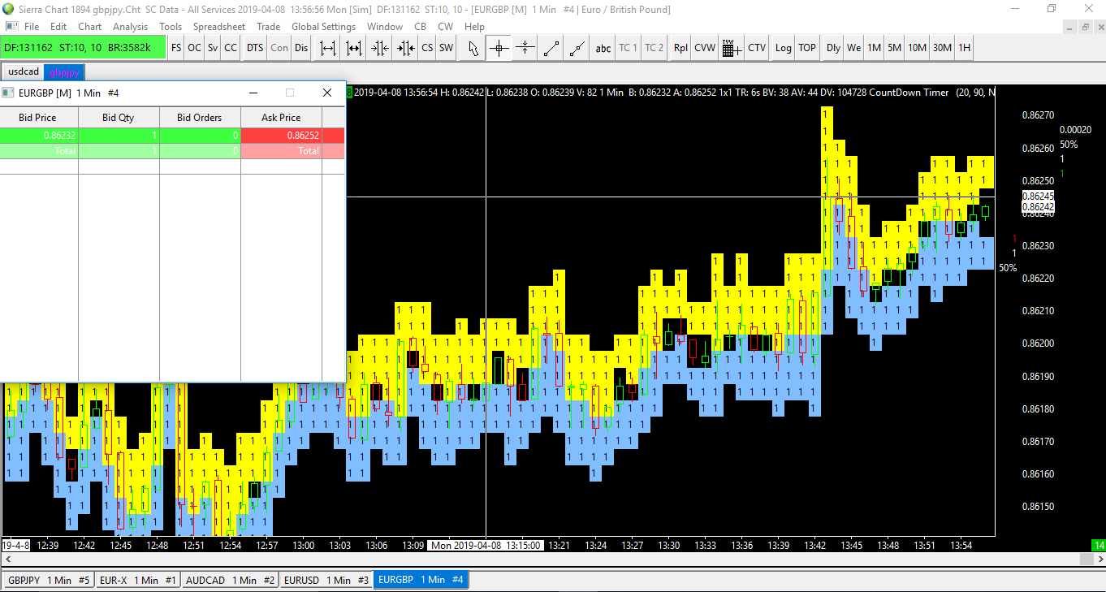Screen dimensions: 1106x592
Task: Select the line drawing tool
Action: pyautogui.click(x=551, y=48)
